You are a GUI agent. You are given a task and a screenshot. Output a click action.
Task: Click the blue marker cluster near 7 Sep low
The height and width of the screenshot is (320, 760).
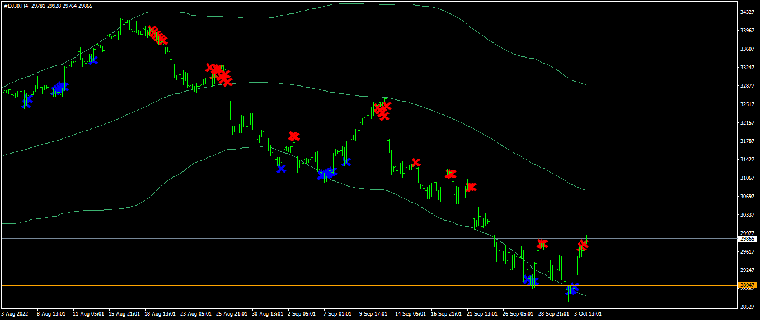[327, 173]
